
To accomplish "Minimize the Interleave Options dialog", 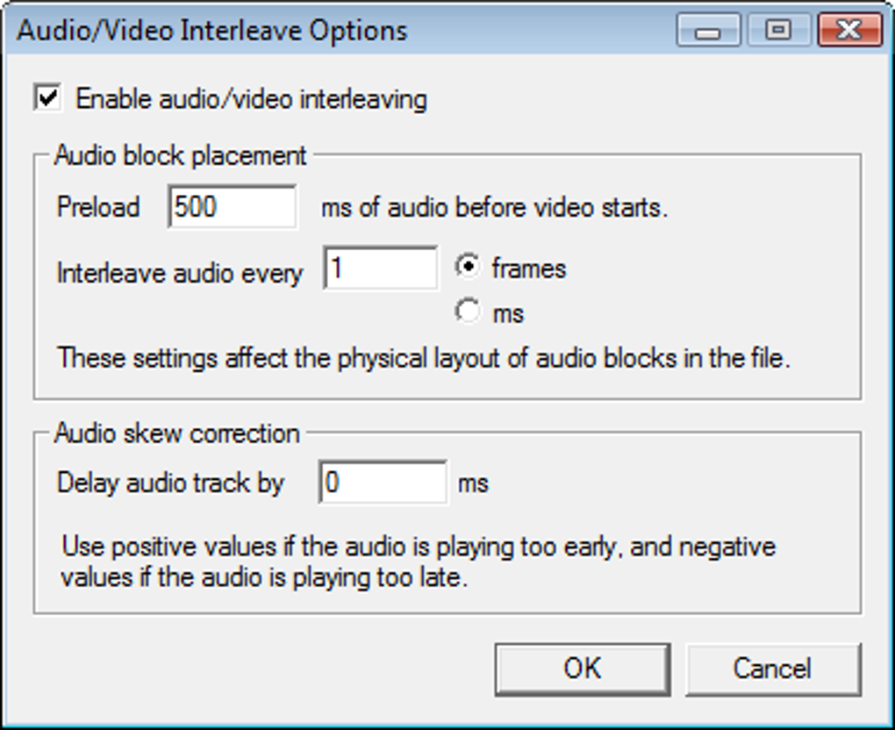I will pyautogui.click(x=709, y=31).
